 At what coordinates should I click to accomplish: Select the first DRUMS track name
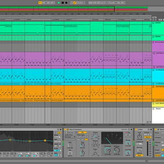[158, 23]
